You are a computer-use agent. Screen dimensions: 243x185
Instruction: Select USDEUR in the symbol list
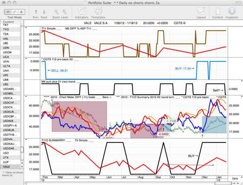tap(11, 112)
